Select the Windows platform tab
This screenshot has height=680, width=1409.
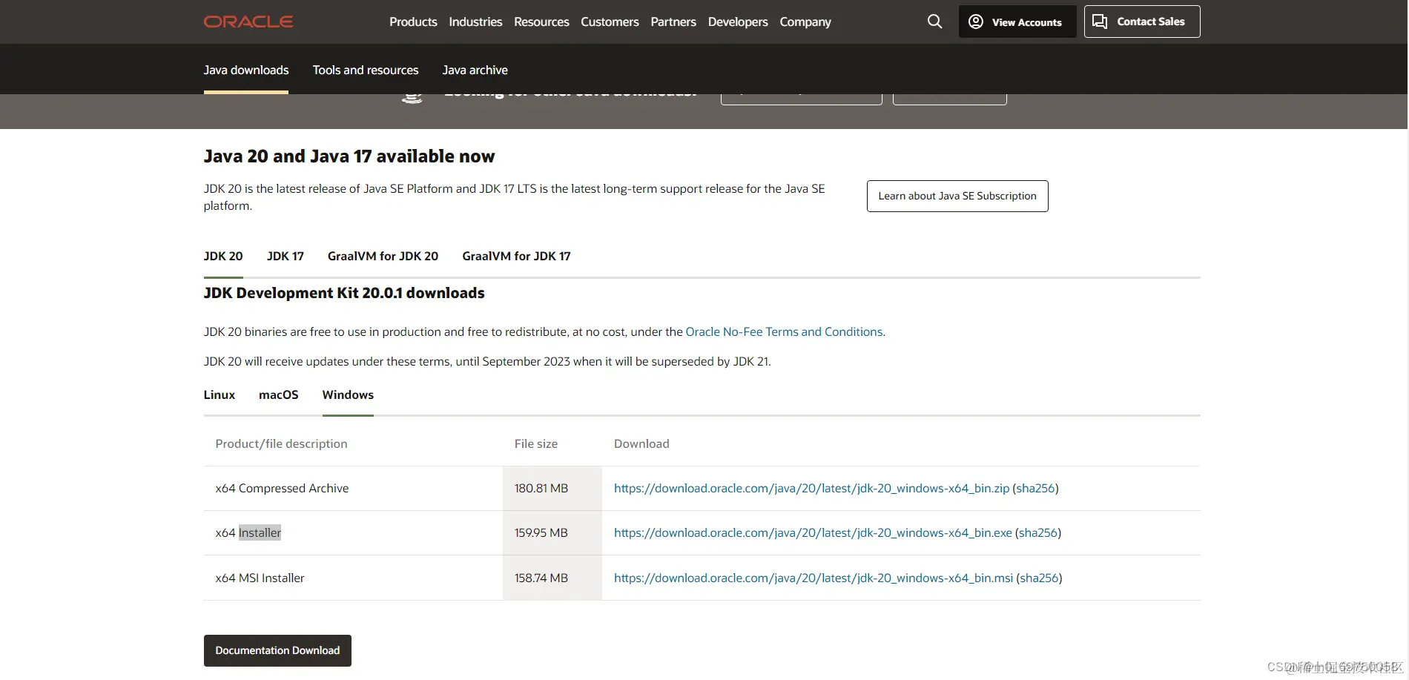pos(348,395)
